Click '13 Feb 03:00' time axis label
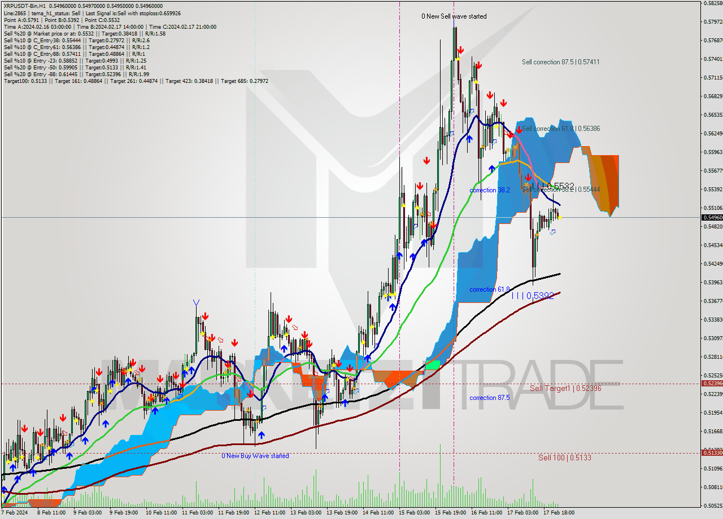 (x=306, y=513)
